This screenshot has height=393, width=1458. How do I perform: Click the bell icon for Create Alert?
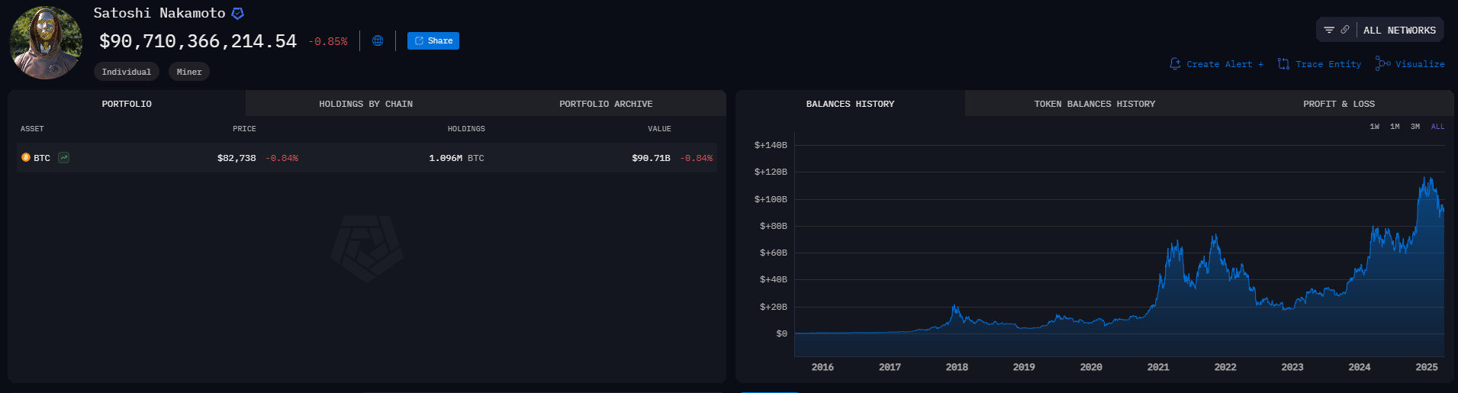(1175, 64)
